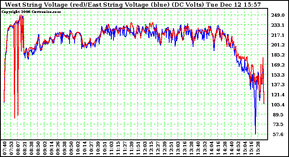This screenshot has height=157, width=289.
Task: Click the 14:52 time label
Action: 238,148
